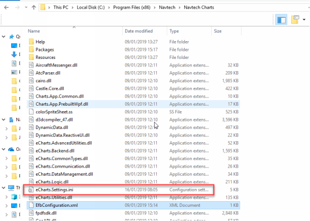The image size is (310, 221).
Task: Toggle the preview pane button
Action: [281, 19]
